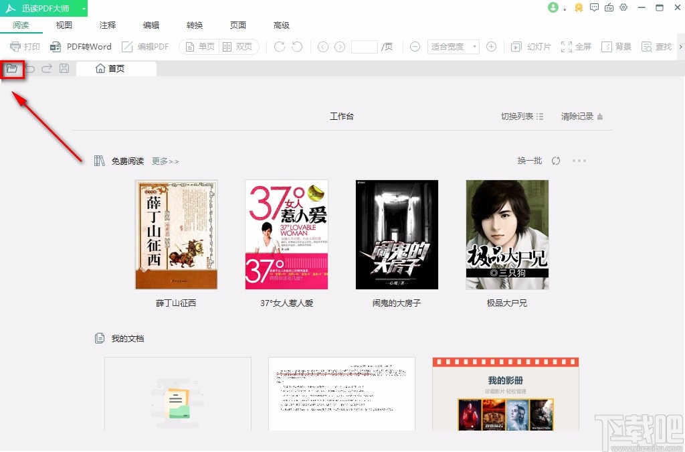Open the 注释 annotation tab
Viewport: 685px width, 452px height.
tap(107, 25)
